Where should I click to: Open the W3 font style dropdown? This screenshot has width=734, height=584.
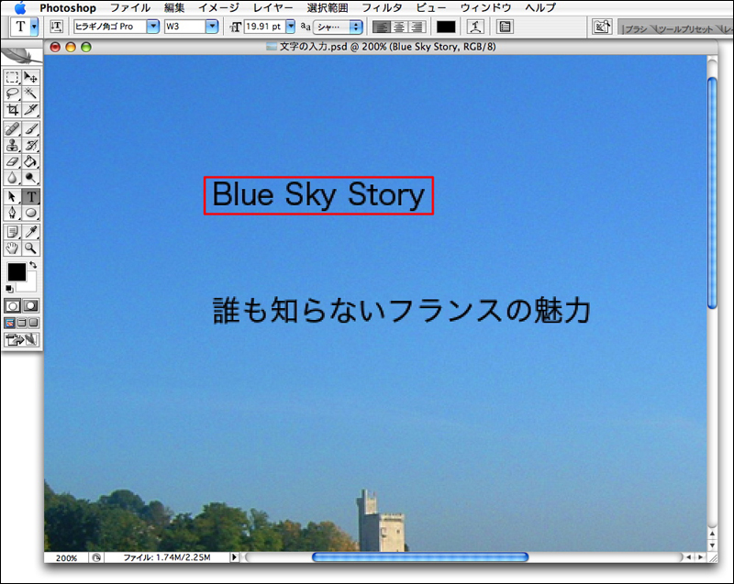212,27
